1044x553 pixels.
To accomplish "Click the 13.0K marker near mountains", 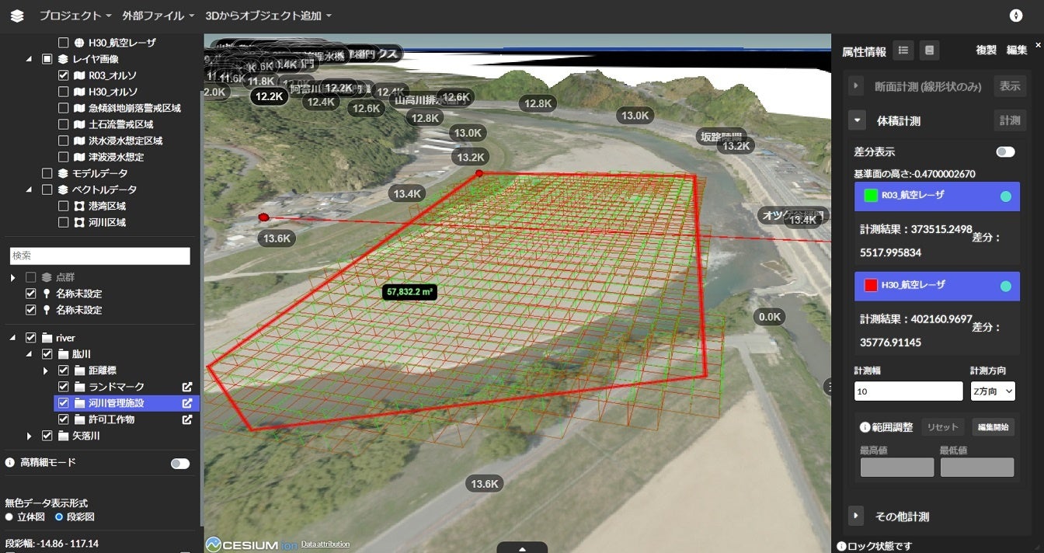I will [635, 116].
